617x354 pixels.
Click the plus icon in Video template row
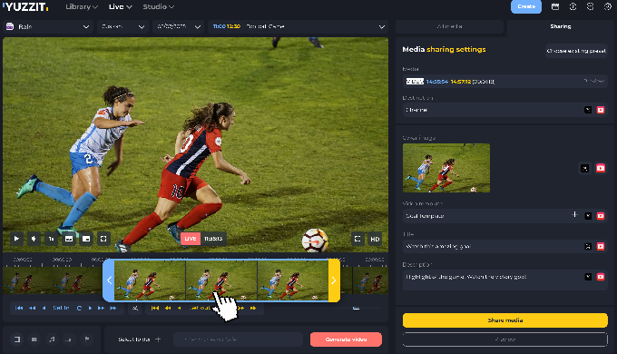coord(574,214)
